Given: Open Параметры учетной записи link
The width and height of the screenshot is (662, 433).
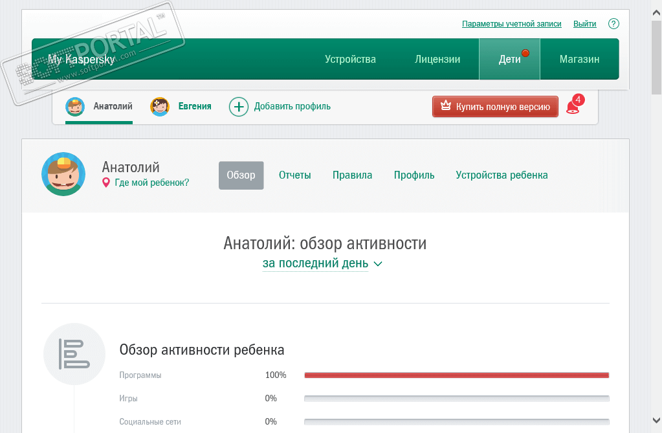Looking at the screenshot, I should click(512, 24).
